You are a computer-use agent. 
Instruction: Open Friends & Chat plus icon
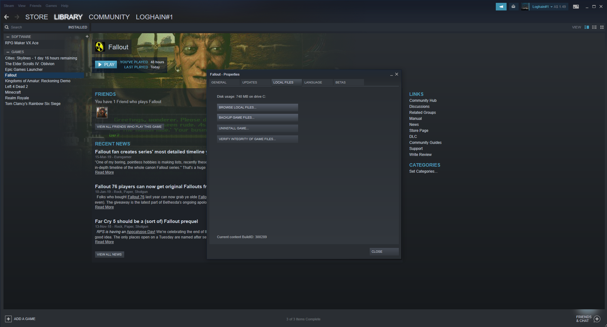(597, 319)
